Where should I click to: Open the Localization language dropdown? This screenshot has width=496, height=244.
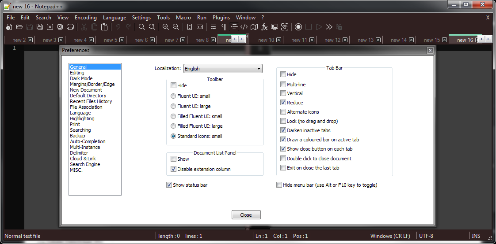223,68
